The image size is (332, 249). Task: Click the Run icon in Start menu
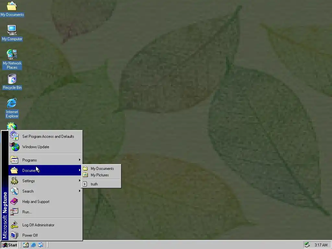(14, 212)
